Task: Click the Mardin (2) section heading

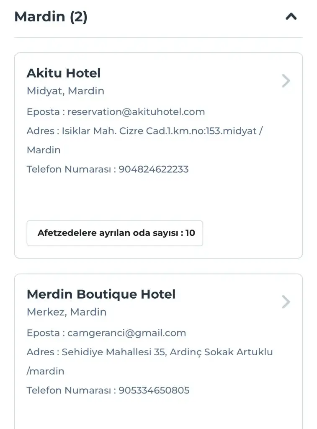Action: pos(51,17)
